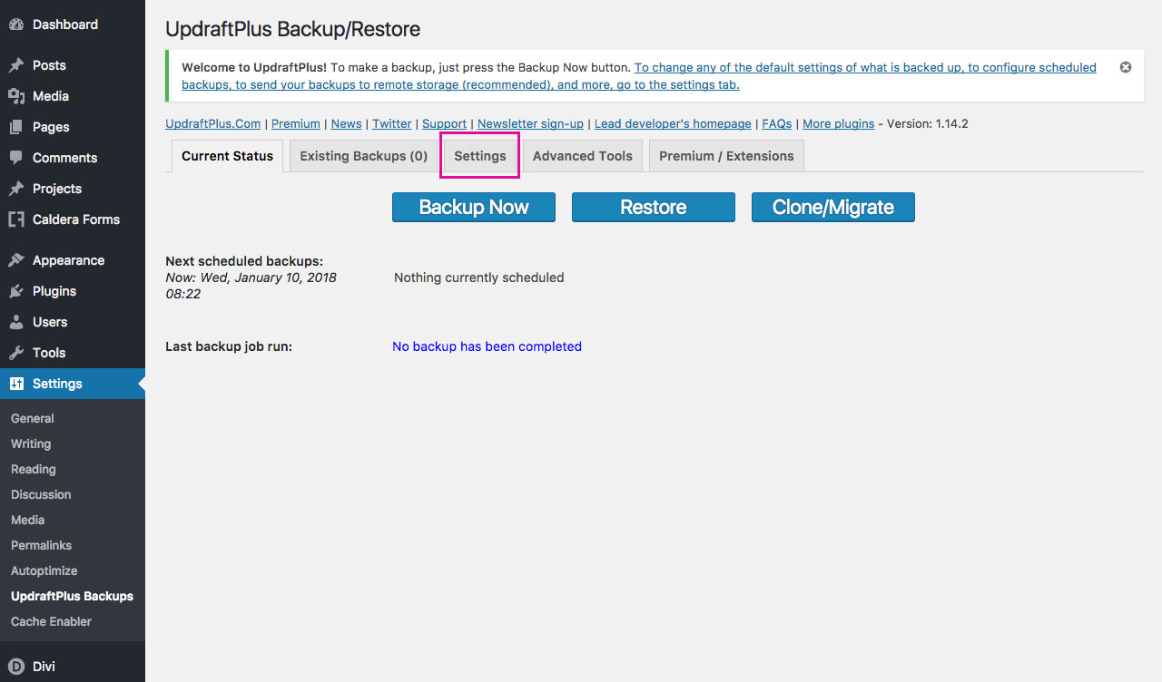The image size is (1162, 682).
Task: Open Divi in the admin menu
Action: click(44, 667)
